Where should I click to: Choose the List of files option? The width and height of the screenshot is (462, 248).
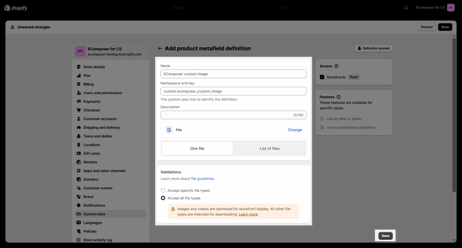point(270,149)
